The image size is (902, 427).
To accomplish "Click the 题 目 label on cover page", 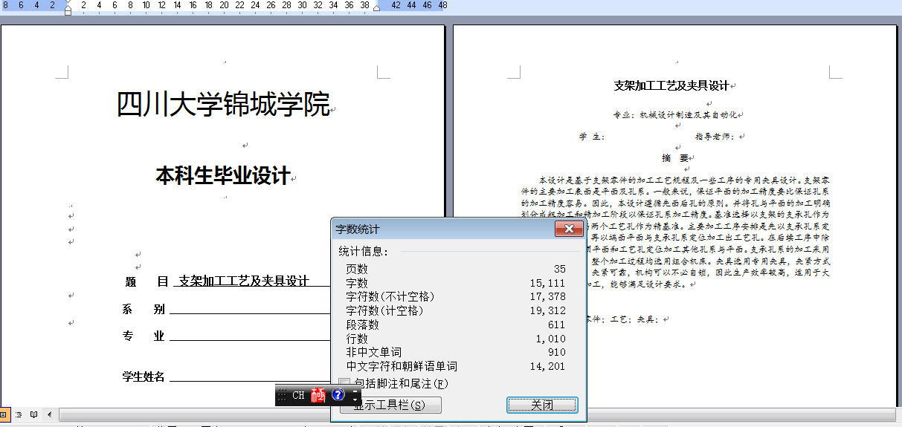I will [147, 281].
